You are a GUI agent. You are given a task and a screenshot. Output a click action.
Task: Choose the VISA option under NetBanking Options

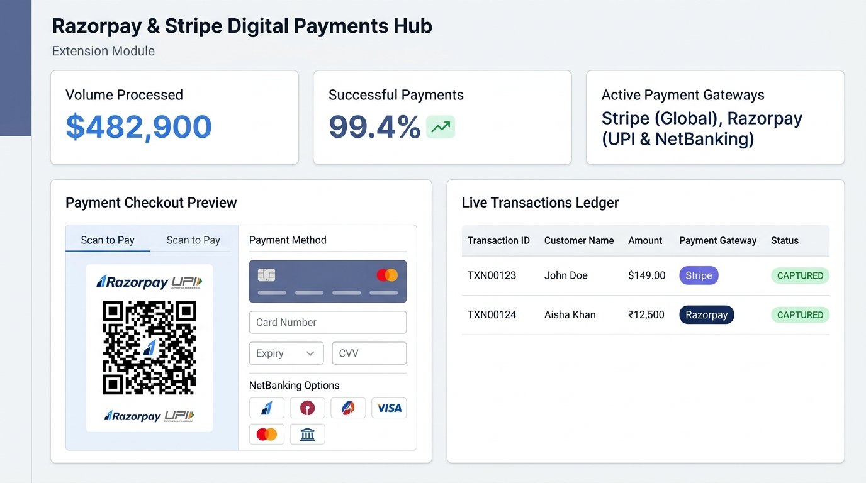pos(389,408)
